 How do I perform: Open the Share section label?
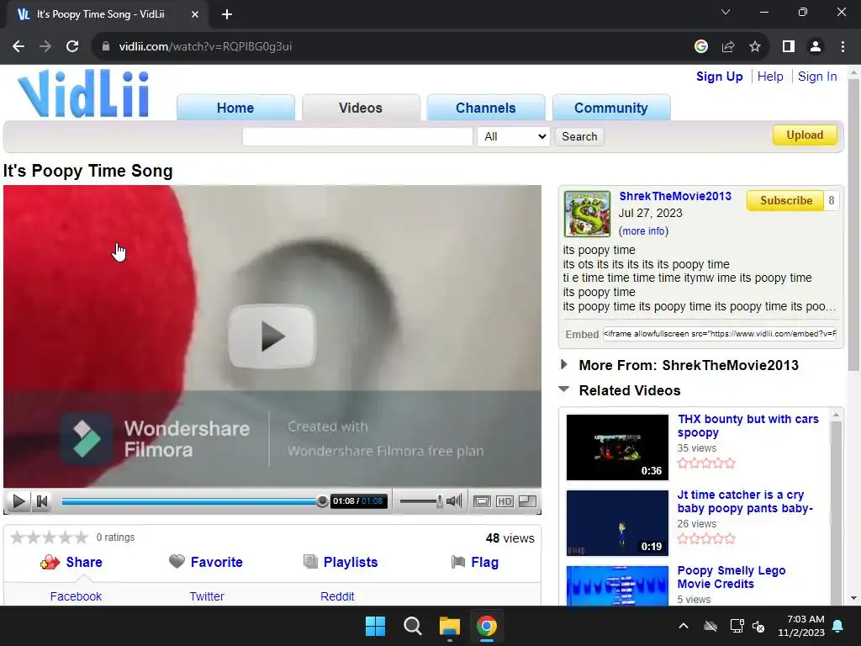(84, 562)
